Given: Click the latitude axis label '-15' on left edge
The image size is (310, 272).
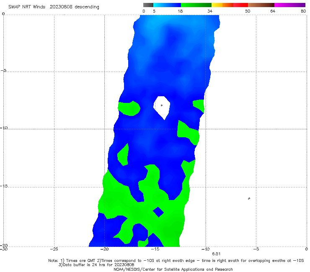Looking at the screenshot, I should point(4,186).
